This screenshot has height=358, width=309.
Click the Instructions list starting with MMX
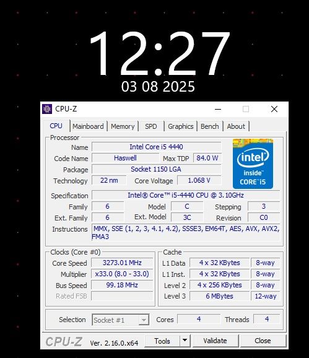tap(186, 232)
